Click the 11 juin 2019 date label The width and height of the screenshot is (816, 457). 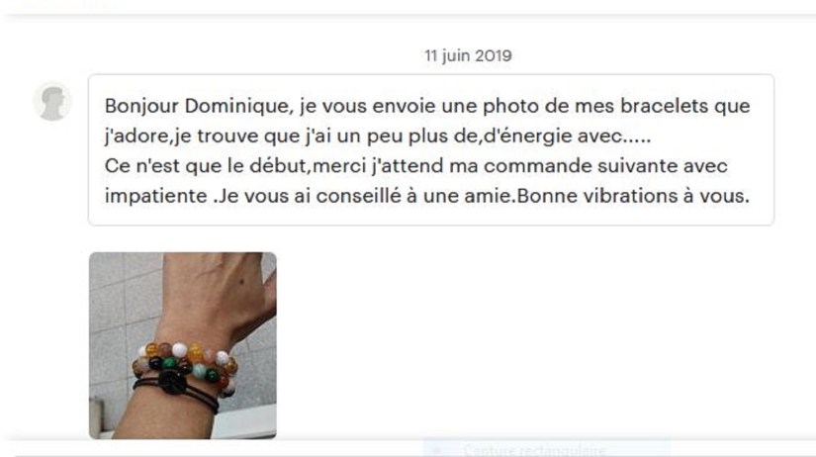point(468,55)
